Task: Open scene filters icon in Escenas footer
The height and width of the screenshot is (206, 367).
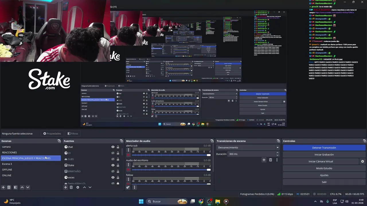Action: point(15,187)
